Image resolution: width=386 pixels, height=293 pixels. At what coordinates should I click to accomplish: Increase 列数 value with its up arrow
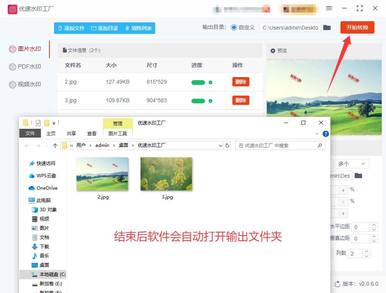367,251
